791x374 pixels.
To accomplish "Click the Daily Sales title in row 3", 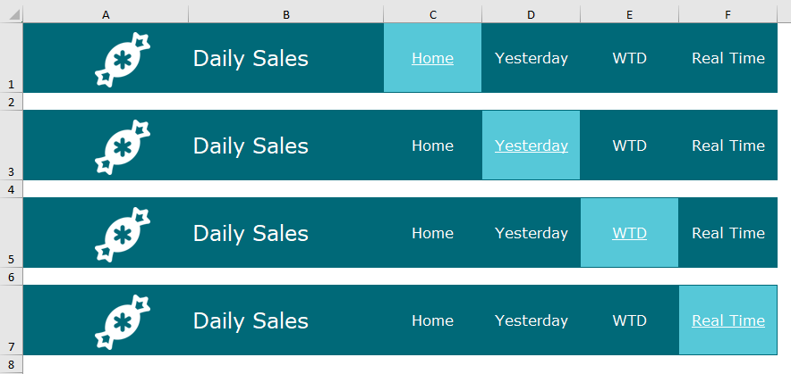I will tap(251, 146).
